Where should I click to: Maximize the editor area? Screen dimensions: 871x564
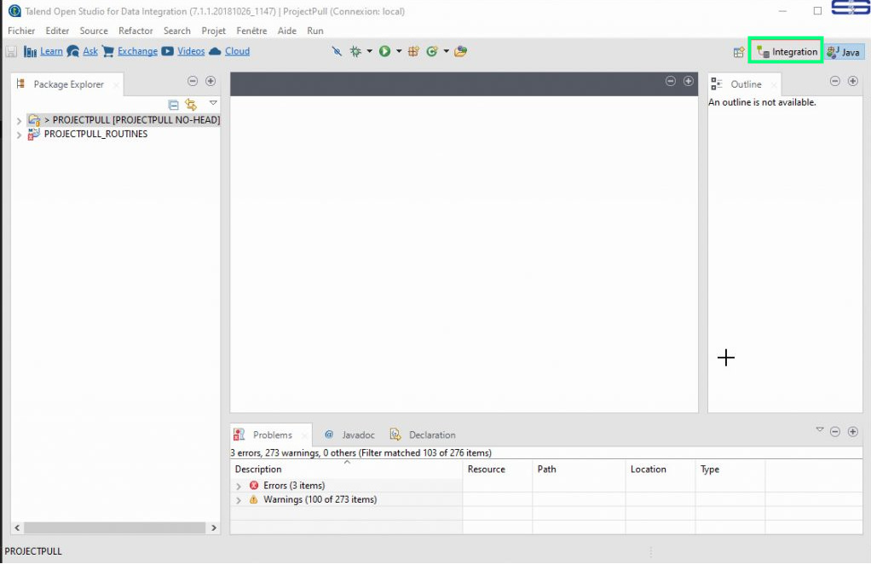pyautogui.click(x=689, y=81)
